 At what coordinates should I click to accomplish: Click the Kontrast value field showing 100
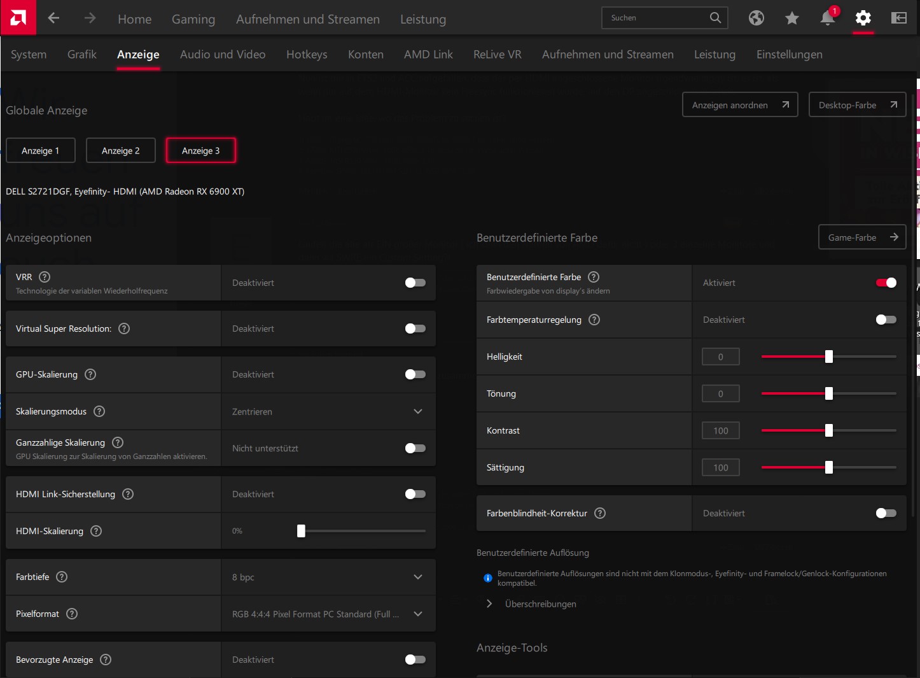[x=721, y=430]
